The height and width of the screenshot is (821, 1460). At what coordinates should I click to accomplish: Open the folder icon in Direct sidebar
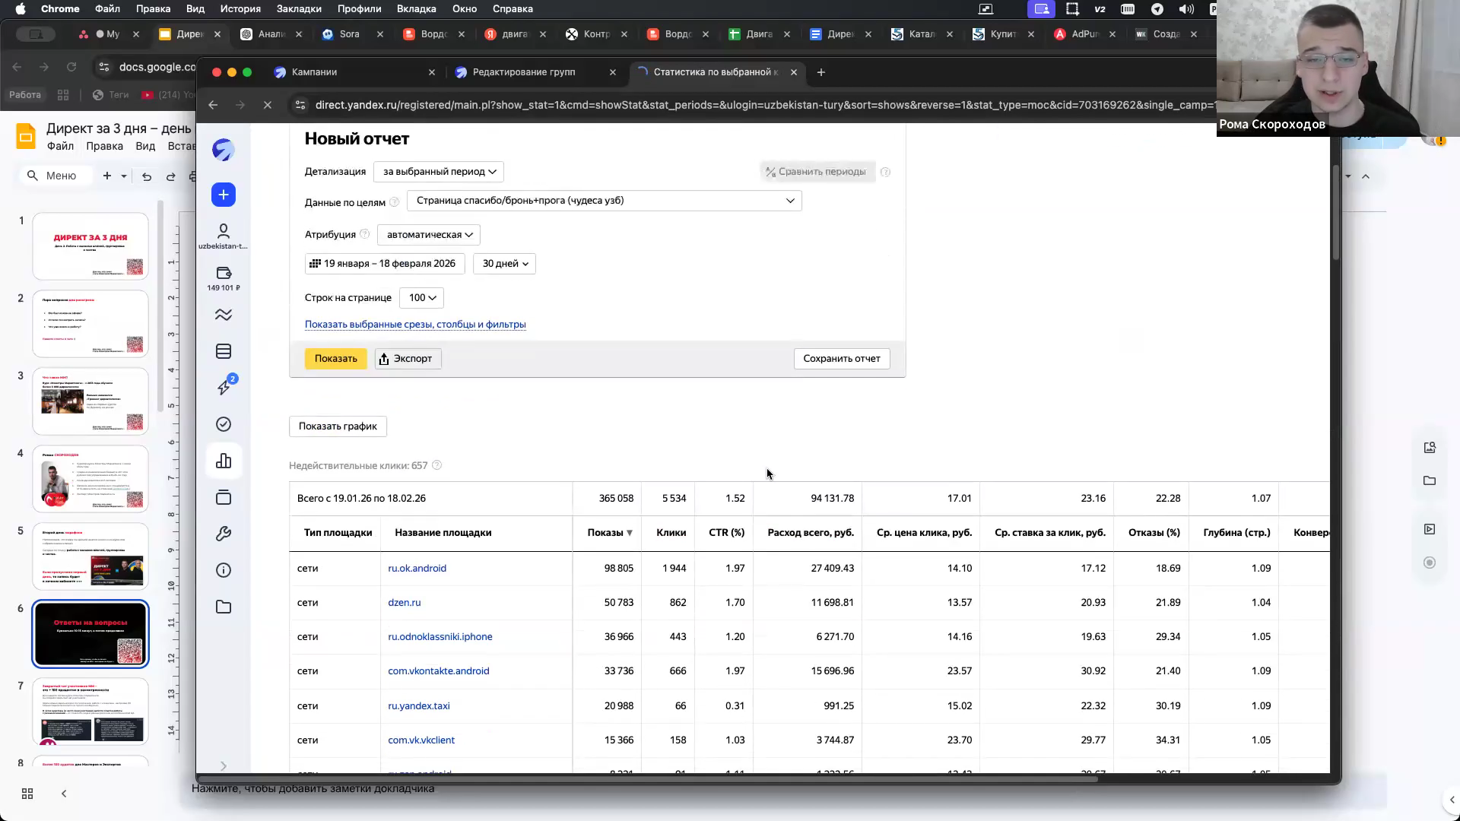pyautogui.click(x=224, y=607)
